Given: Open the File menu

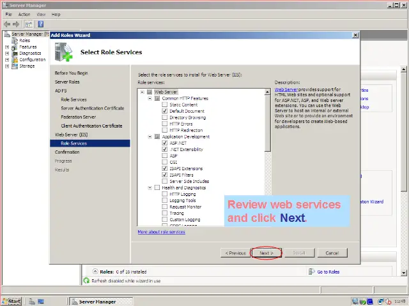Looking at the screenshot, I should pyautogui.click(x=8, y=14).
